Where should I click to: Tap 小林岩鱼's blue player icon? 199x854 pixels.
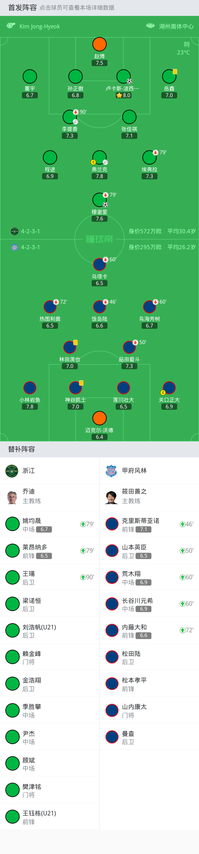[x=30, y=388]
